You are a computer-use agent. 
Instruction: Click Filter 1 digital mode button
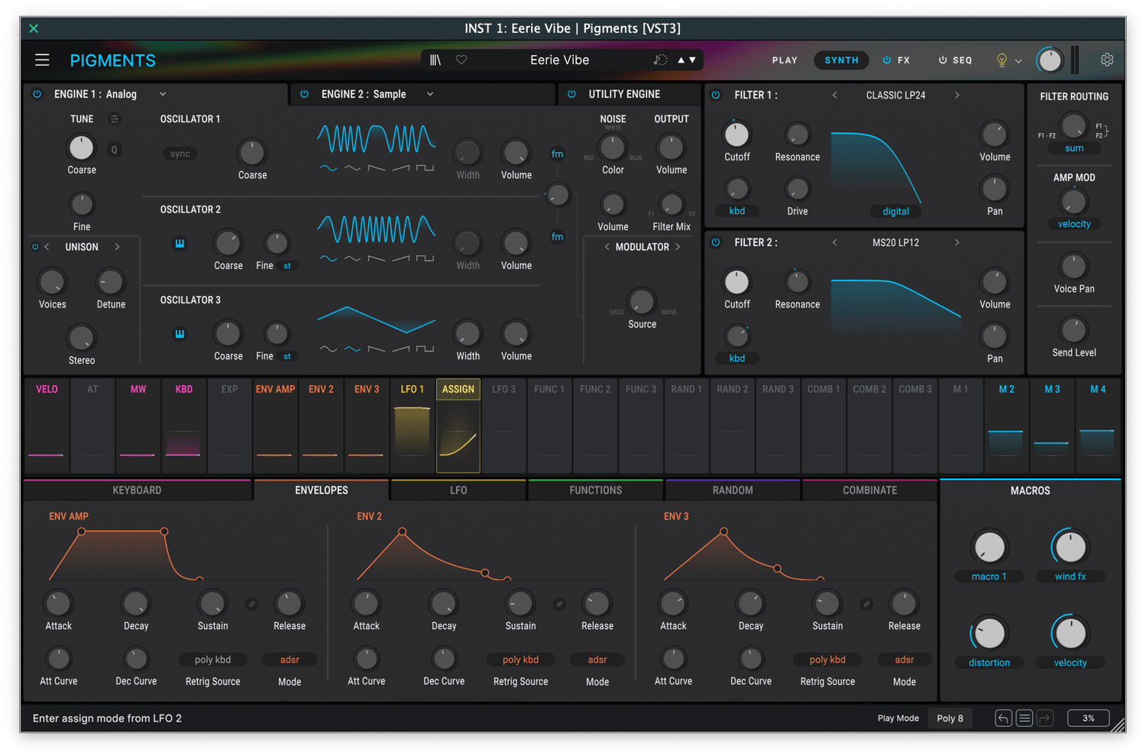tap(895, 211)
